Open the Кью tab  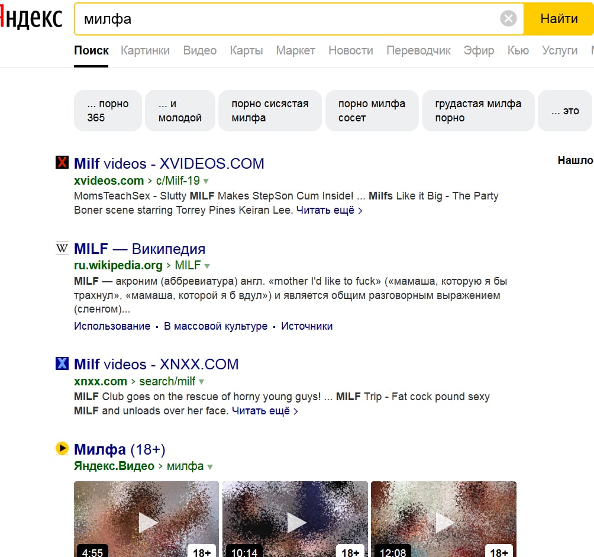518,50
